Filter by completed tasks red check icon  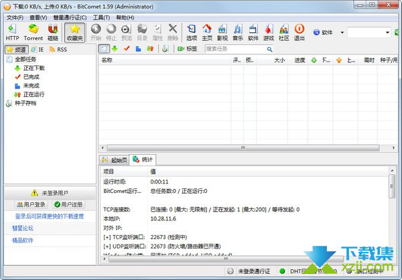[127, 49]
